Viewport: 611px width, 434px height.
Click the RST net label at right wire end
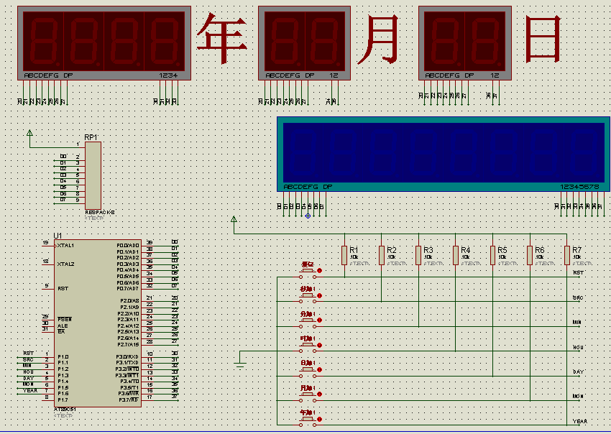coord(578,273)
